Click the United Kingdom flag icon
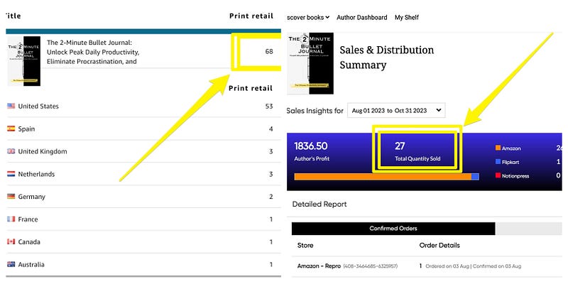568x289 pixels. [x=11, y=151]
